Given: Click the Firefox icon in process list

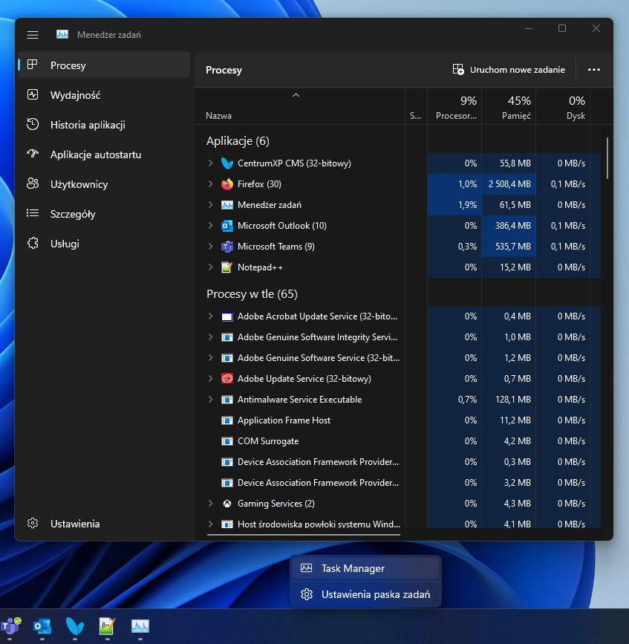Looking at the screenshot, I should coord(227,184).
